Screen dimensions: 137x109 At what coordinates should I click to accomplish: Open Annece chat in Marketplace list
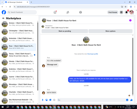pos(18,24)
